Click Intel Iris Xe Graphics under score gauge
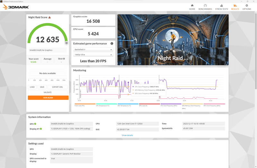257x168 pixels. point(48,50)
